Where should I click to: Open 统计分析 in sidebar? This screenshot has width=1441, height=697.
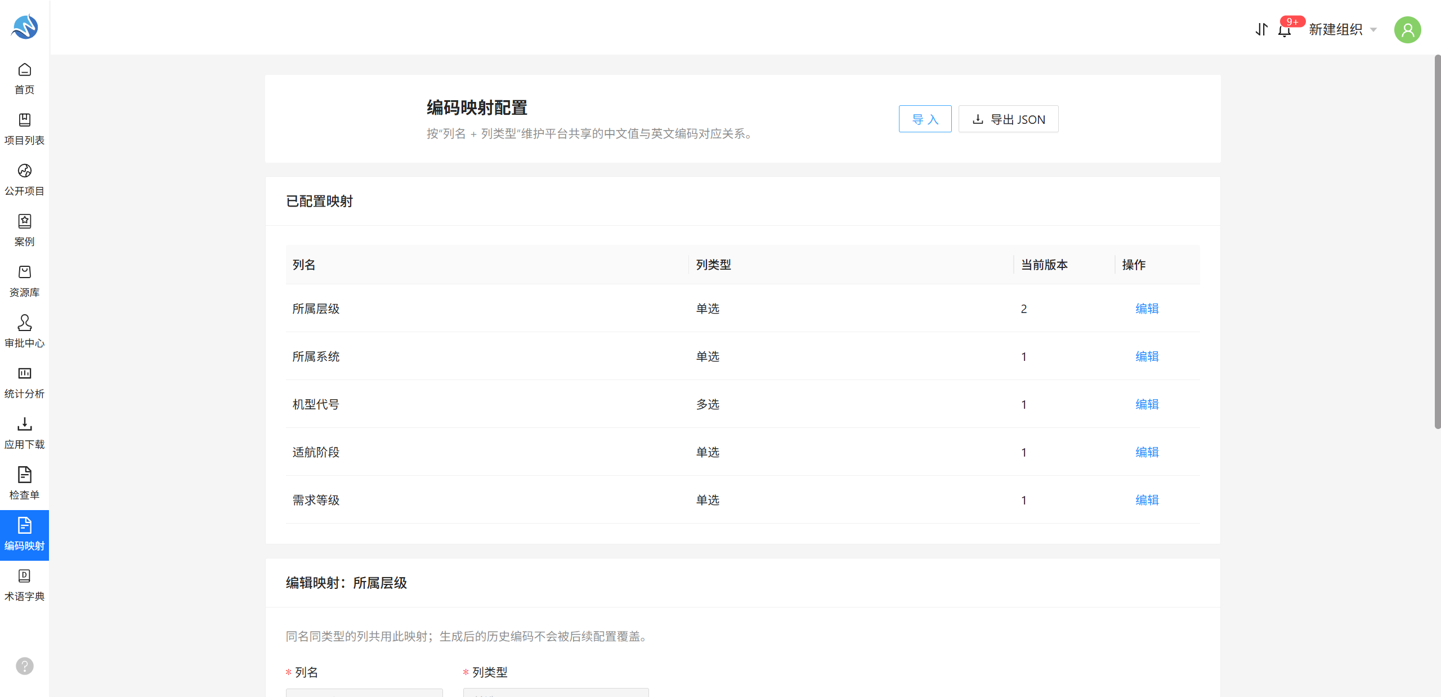(24, 383)
